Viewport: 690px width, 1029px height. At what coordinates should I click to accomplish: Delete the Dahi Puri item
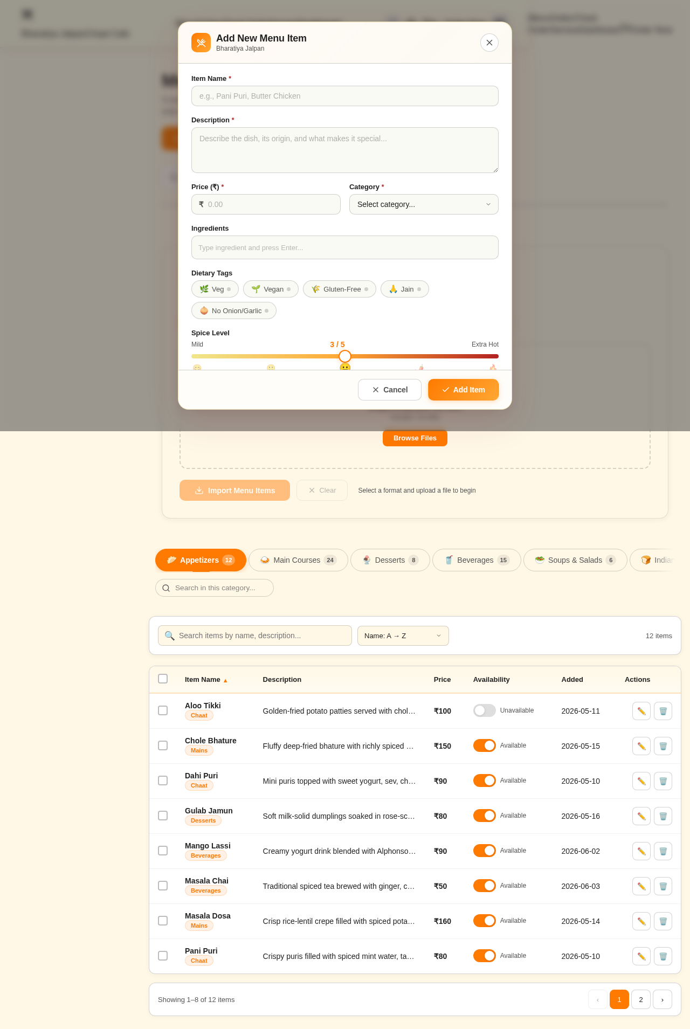coord(663,781)
